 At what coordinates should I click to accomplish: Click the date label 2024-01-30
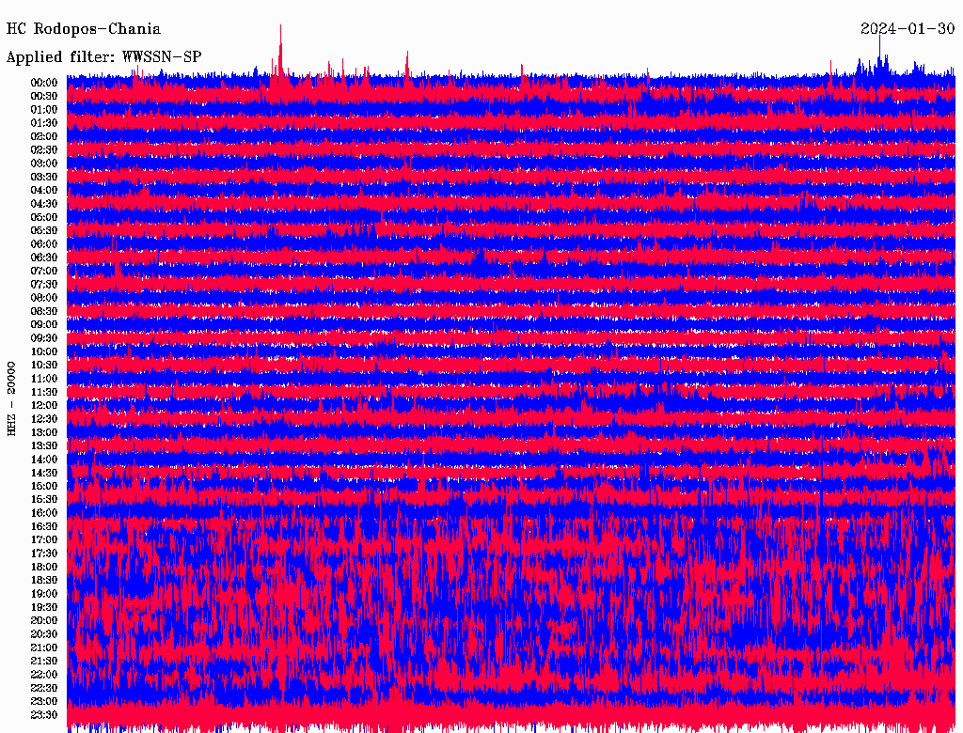coord(907,29)
